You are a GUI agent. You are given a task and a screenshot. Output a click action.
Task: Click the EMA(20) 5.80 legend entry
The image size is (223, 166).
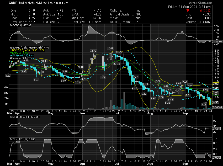20,53
